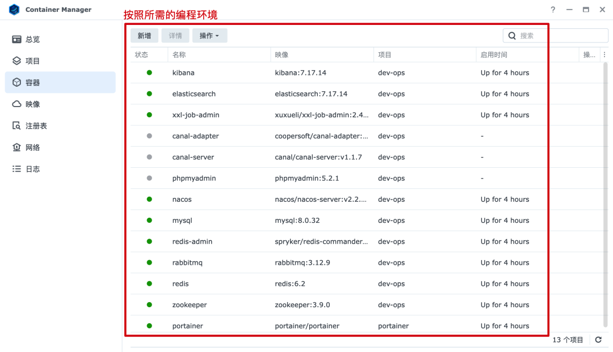
Task: Click the mysql:8.0.32 image cell
Action: point(297,220)
